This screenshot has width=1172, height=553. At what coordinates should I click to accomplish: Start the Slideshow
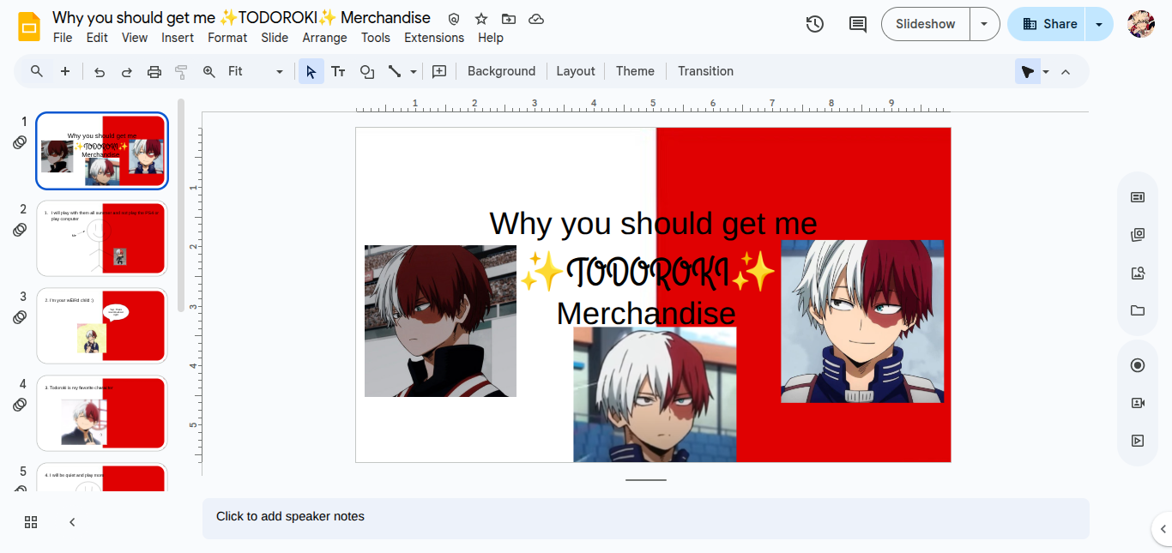926,24
